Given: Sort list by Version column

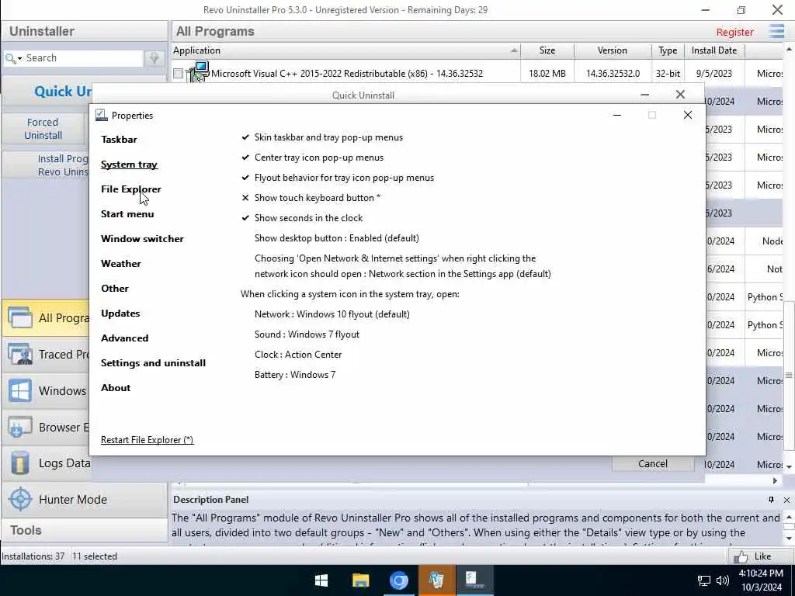Looking at the screenshot, I should click(x=613, y=50).
